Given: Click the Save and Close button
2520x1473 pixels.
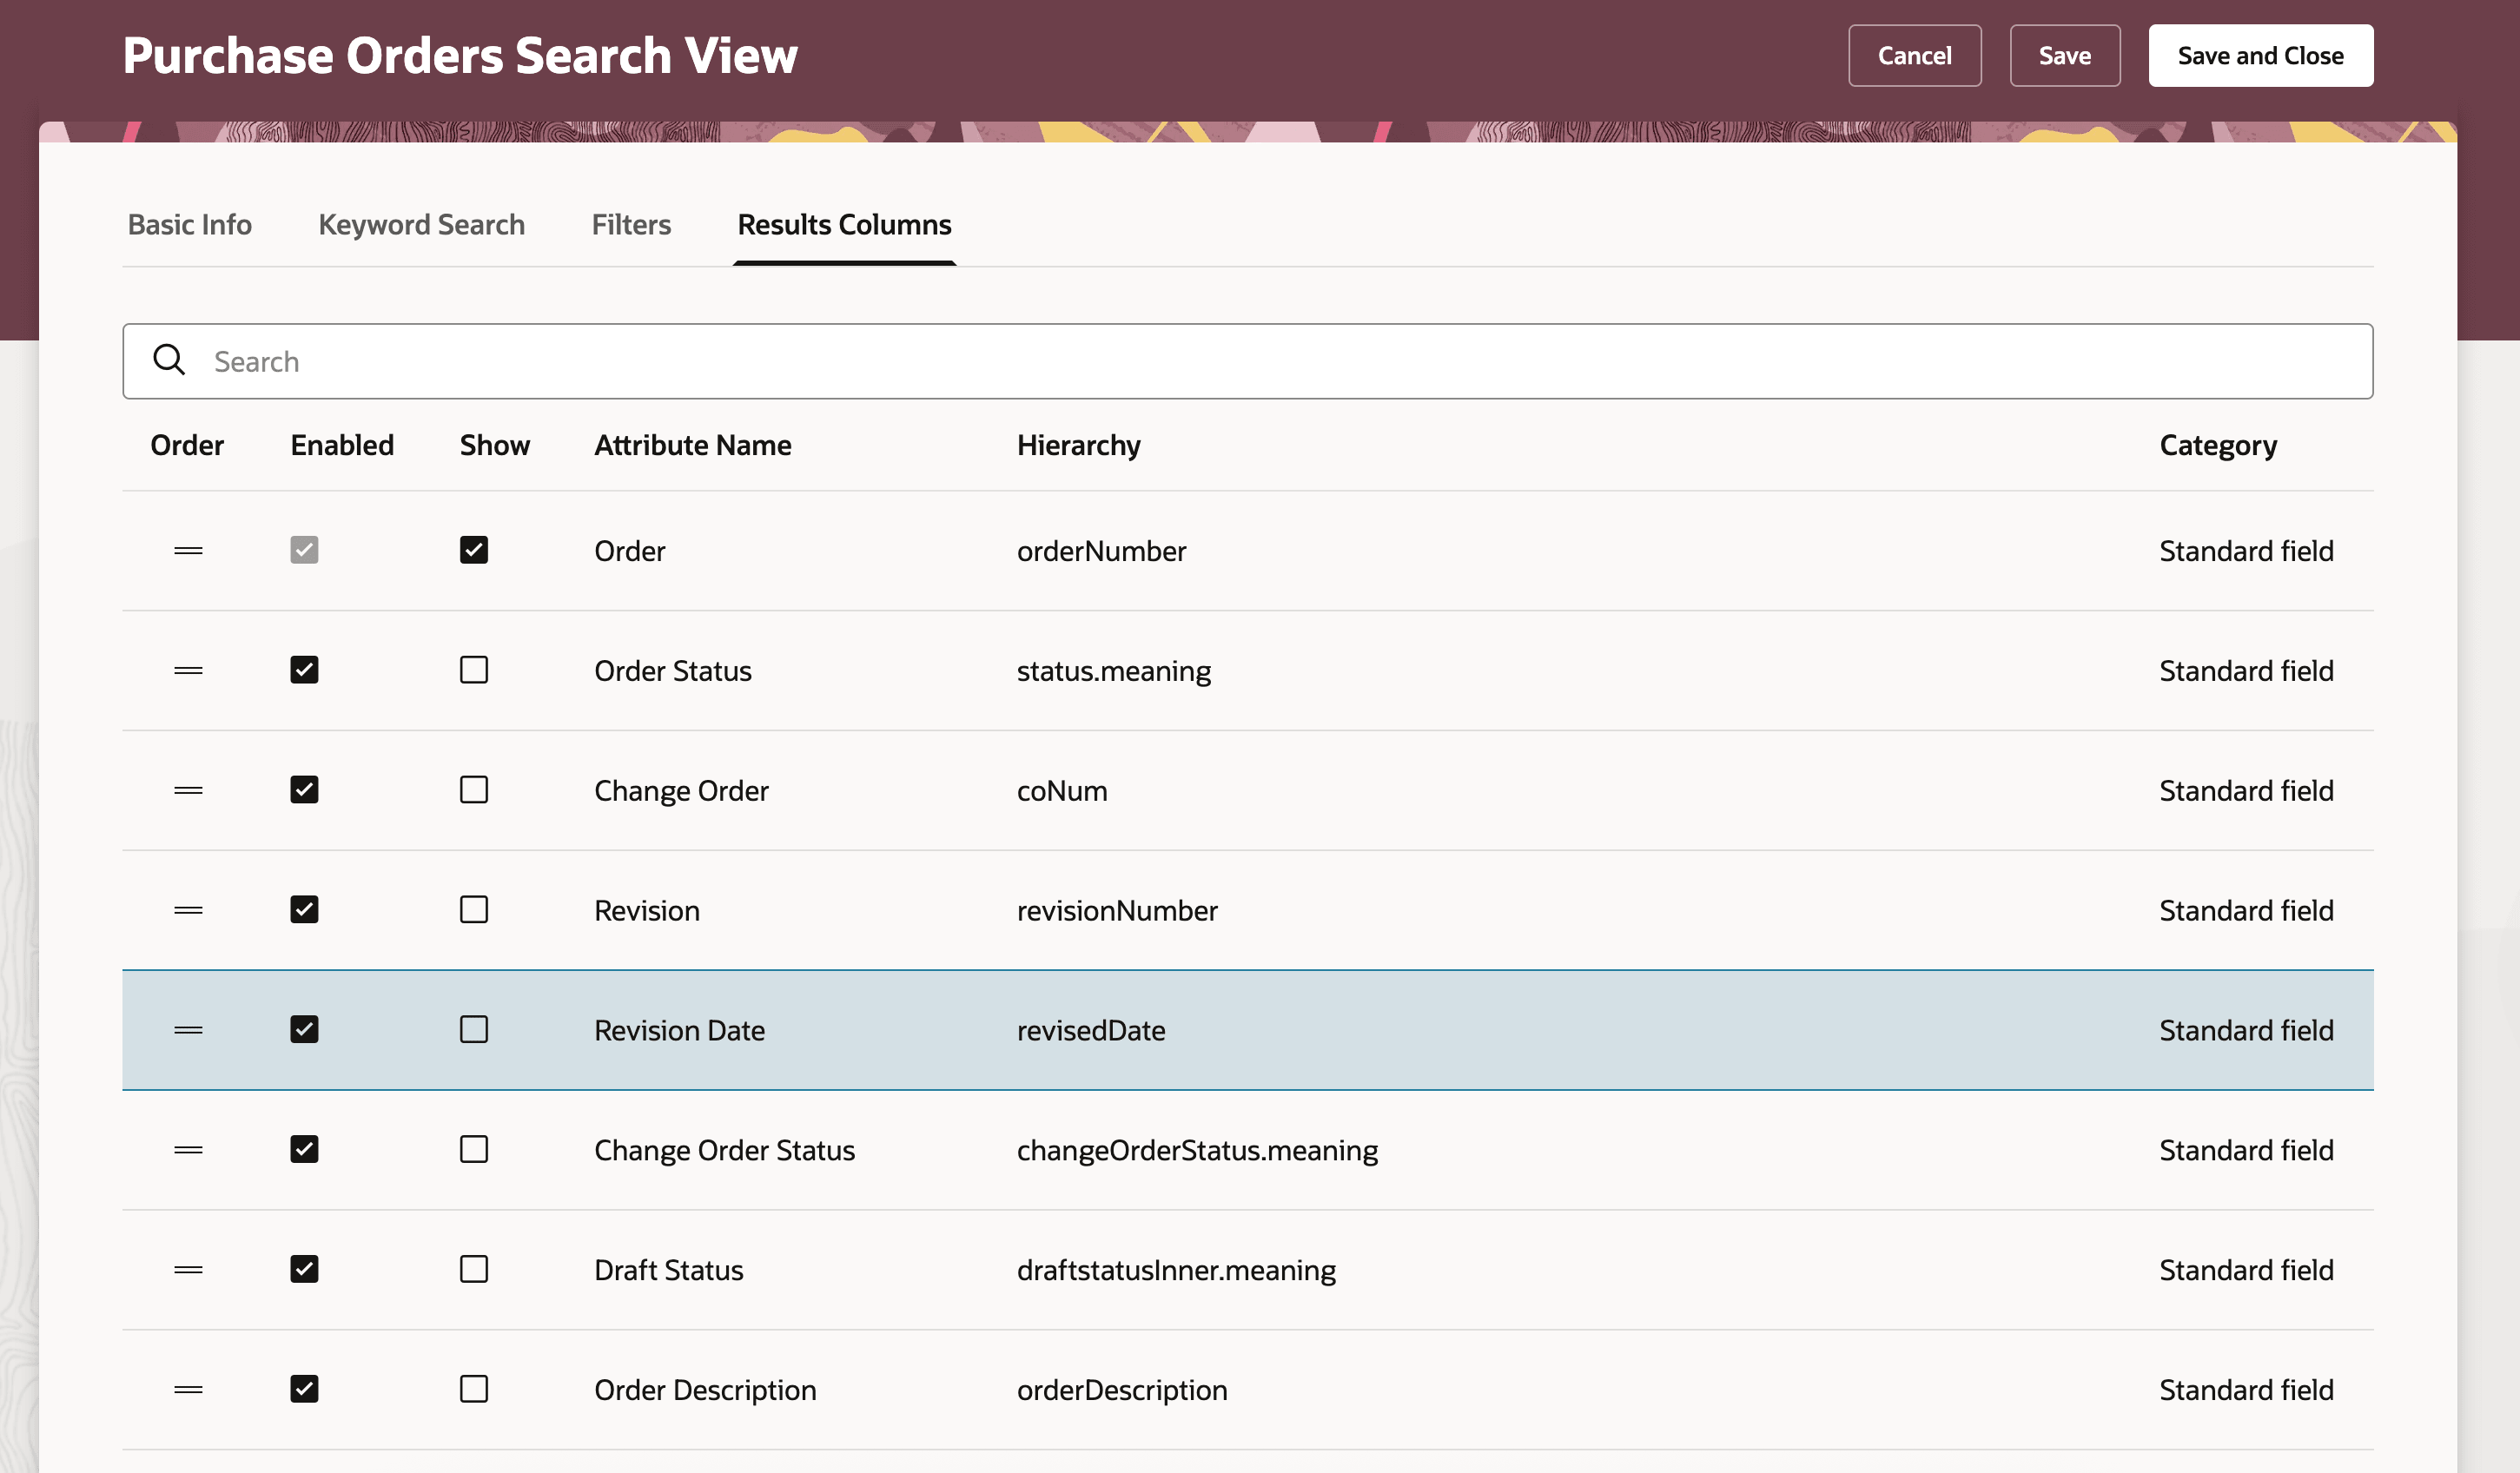Looking at the screenshot, I should 2261,55.
